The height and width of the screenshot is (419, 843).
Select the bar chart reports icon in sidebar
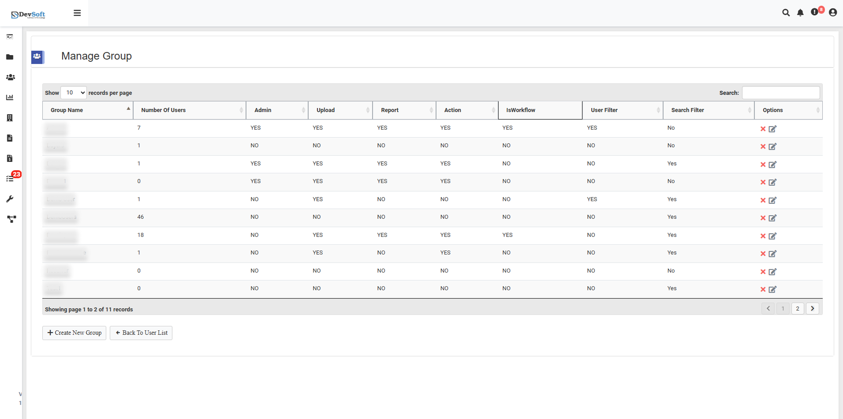pyautogui.click(x=11, y=97)
